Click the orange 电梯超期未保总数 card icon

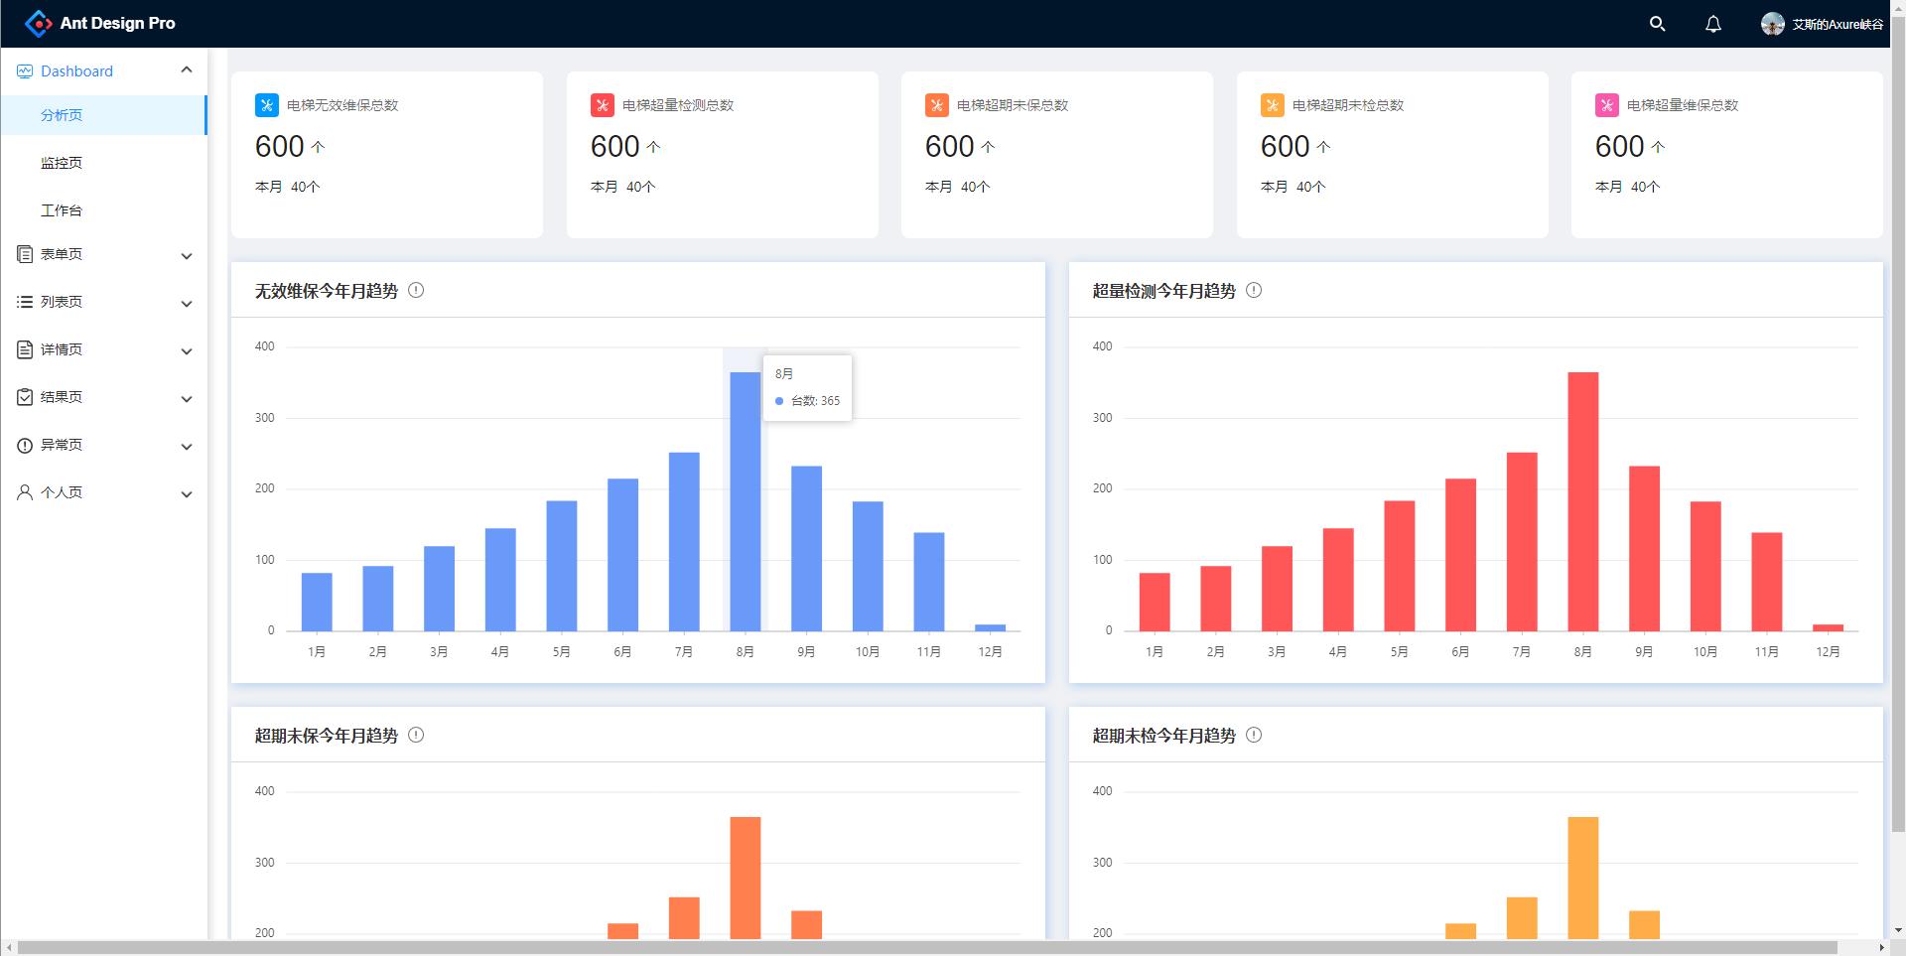pyautogui.click(x=937, y=105)
